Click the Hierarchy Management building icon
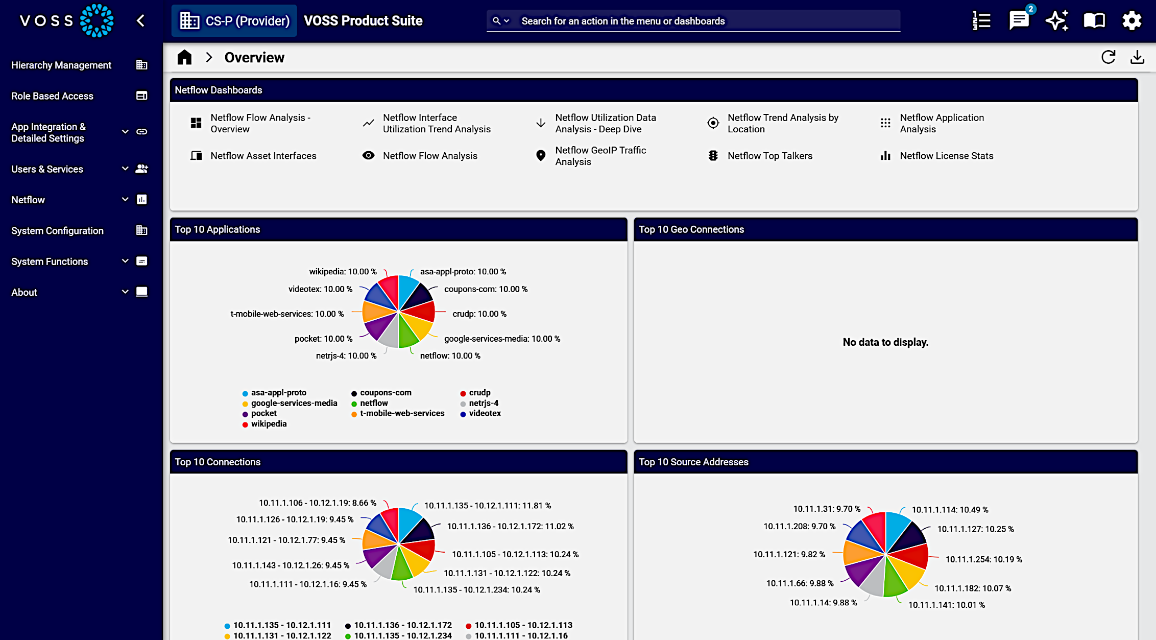Viewport: 1156px width, 640px height. pyautogui.click(x=142, y=65)
